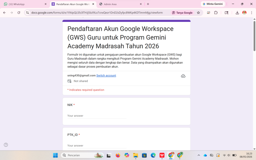Launch Firefox from taskbar
The width and height of the screenshot is (256, 160).
pyautogui.click(x=118, y=155)
